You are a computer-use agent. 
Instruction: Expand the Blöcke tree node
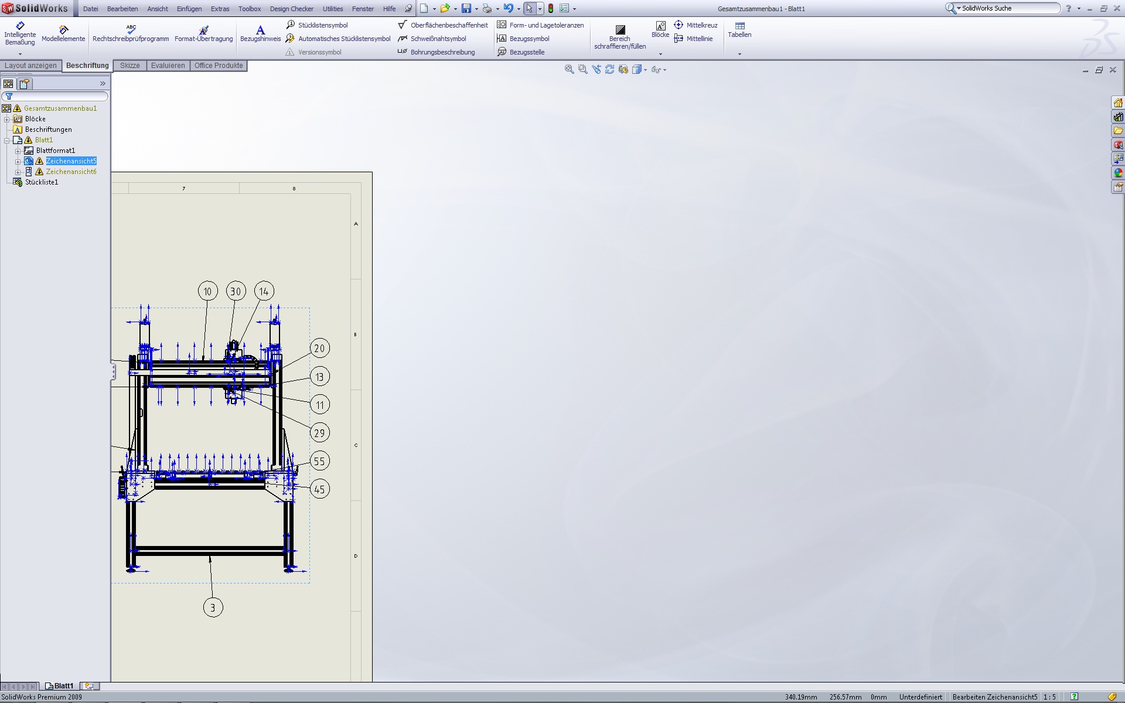pyautogui.click(x=7, y=119)
